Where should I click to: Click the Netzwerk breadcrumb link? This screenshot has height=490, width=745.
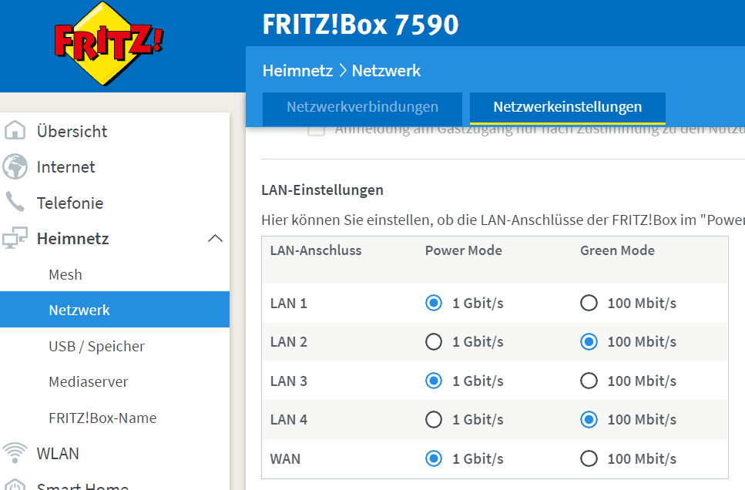(386, 71)
